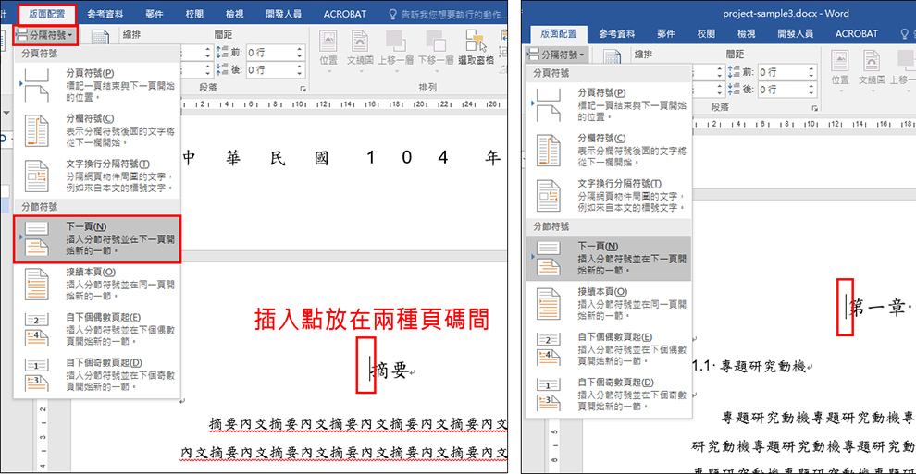Expand 段落 dialog launcher in left ribbon
Viewport: 916px width, 474px height.
tap(303, 89)
